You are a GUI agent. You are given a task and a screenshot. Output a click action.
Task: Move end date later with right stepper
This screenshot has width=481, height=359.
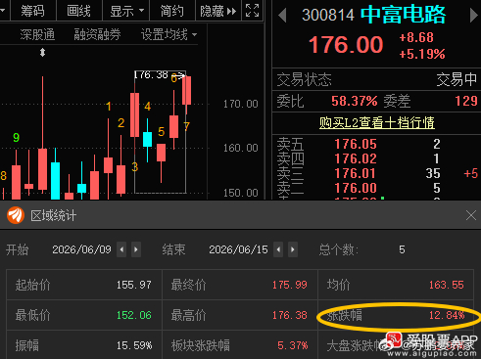pyautogui.click(x=293, y=249)
